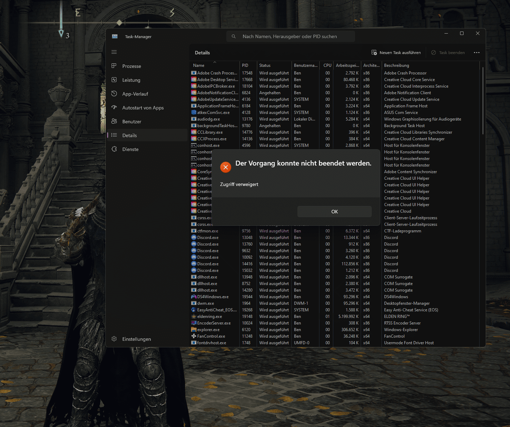Screen dimensions: 510x427
Task: Click the CCXProcess.exe icon
Action: [x=194, y=139]
